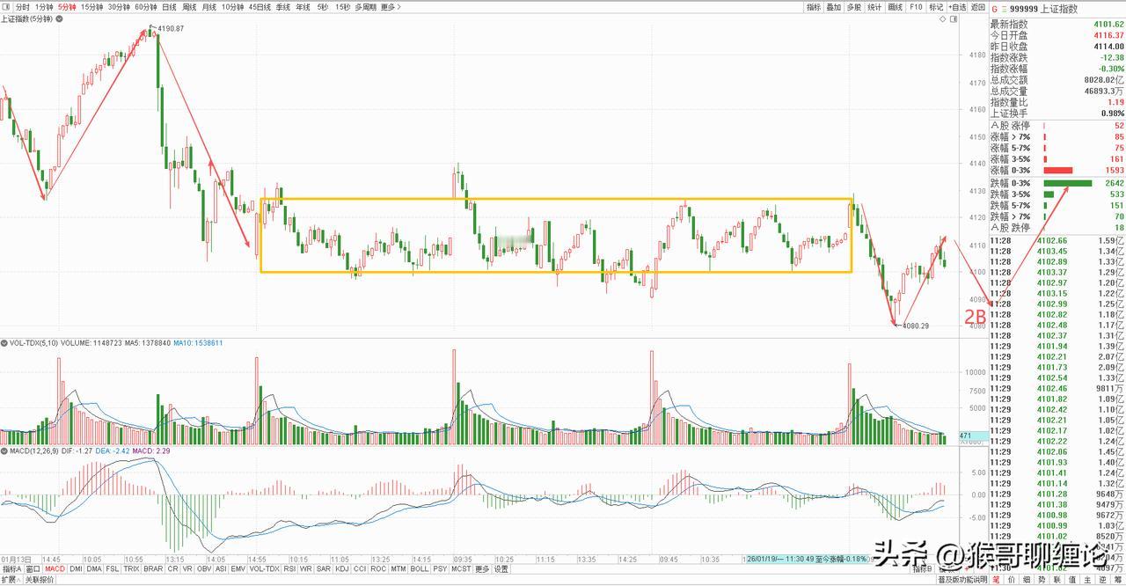
Task: Click the 叠加 overlay toolbar button
Action: pyautogui.click(x=834, y=7)
